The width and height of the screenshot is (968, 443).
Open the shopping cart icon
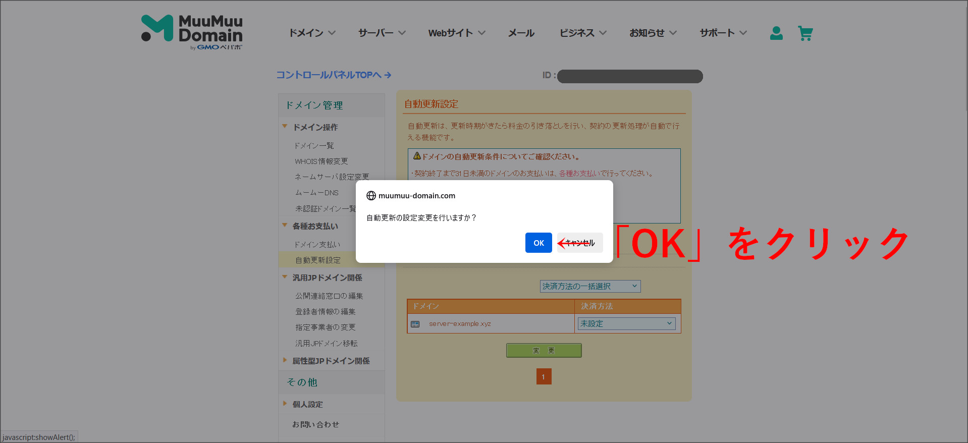805,33
